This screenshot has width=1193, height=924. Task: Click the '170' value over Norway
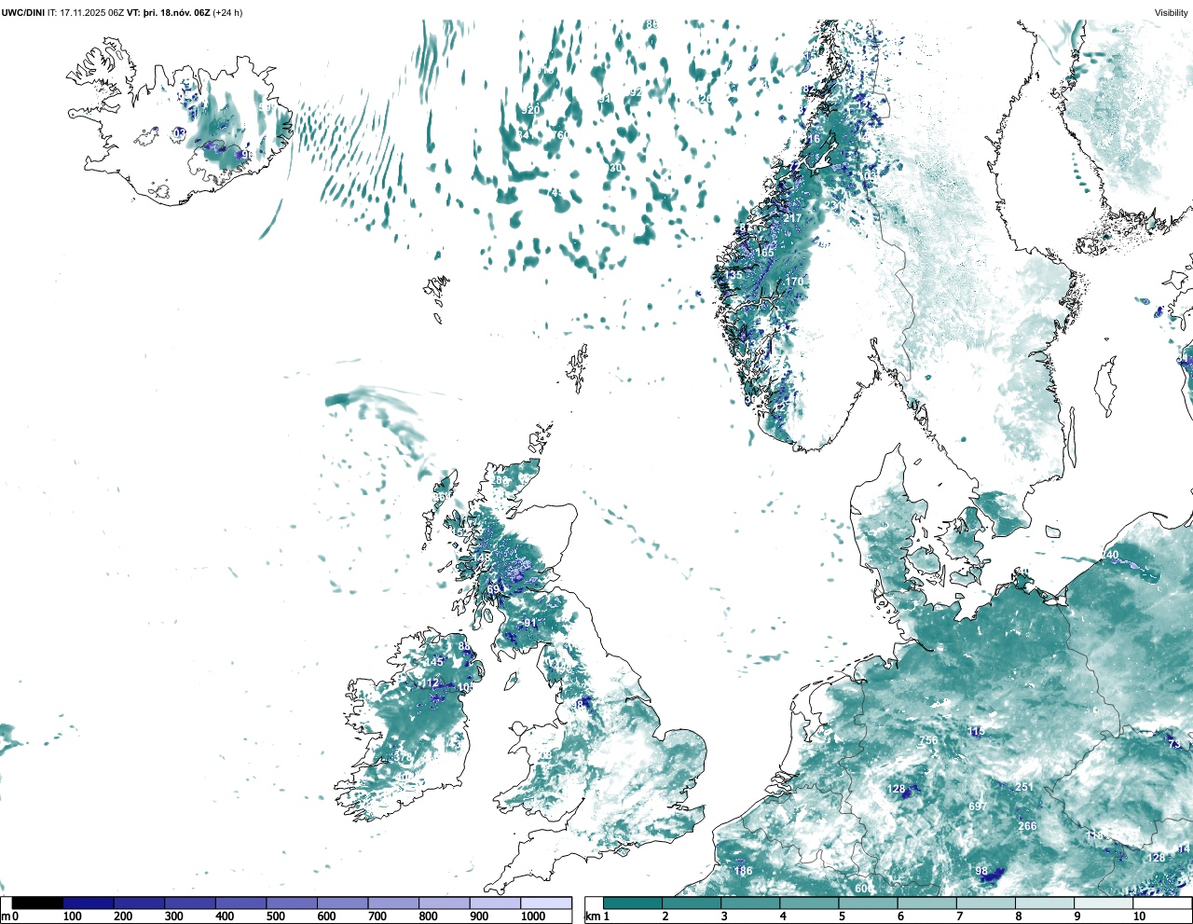[794, 282]
